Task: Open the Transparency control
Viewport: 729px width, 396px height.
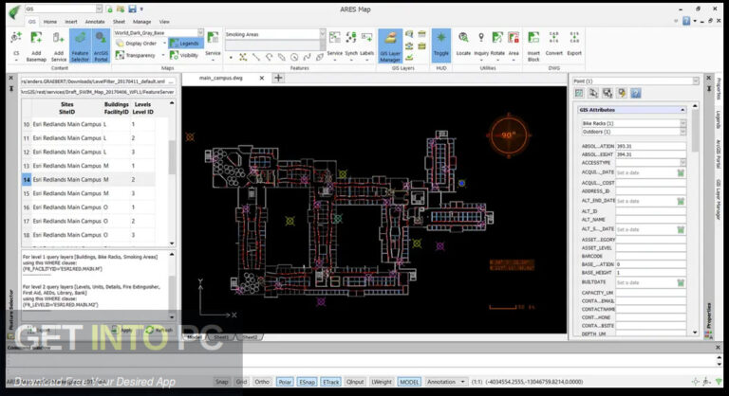Action: 140,55
